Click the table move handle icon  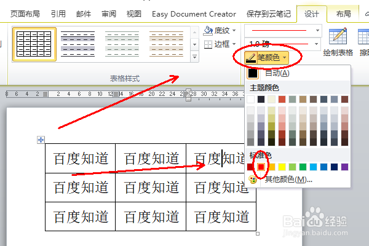[41, 140]
